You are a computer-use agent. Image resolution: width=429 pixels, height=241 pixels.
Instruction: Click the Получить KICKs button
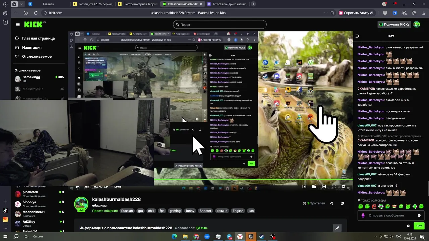394,24
